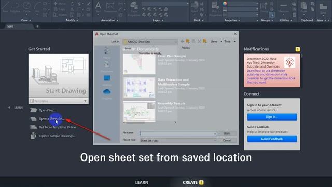Select the Polyline tool
The image size is (332, 187).
click(x=15, y=7)
